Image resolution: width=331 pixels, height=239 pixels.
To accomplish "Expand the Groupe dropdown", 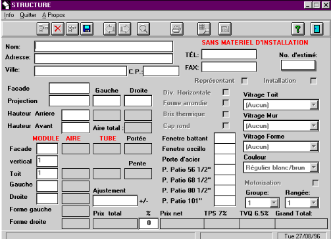I will click(274, 203).
